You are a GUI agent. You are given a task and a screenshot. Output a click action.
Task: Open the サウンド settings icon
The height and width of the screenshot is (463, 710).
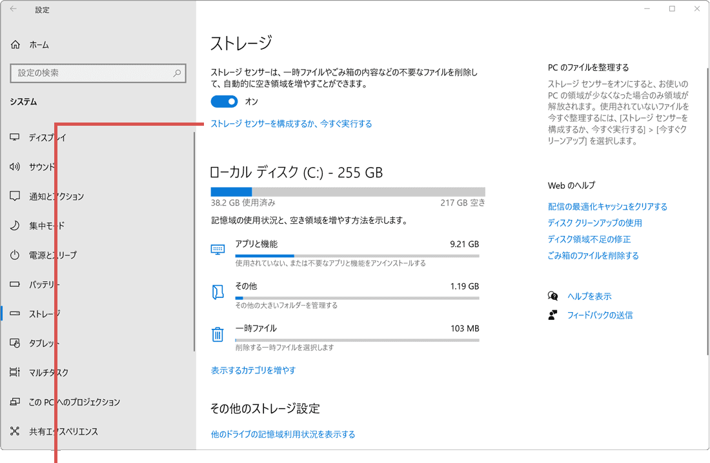[x=15, y=166]
